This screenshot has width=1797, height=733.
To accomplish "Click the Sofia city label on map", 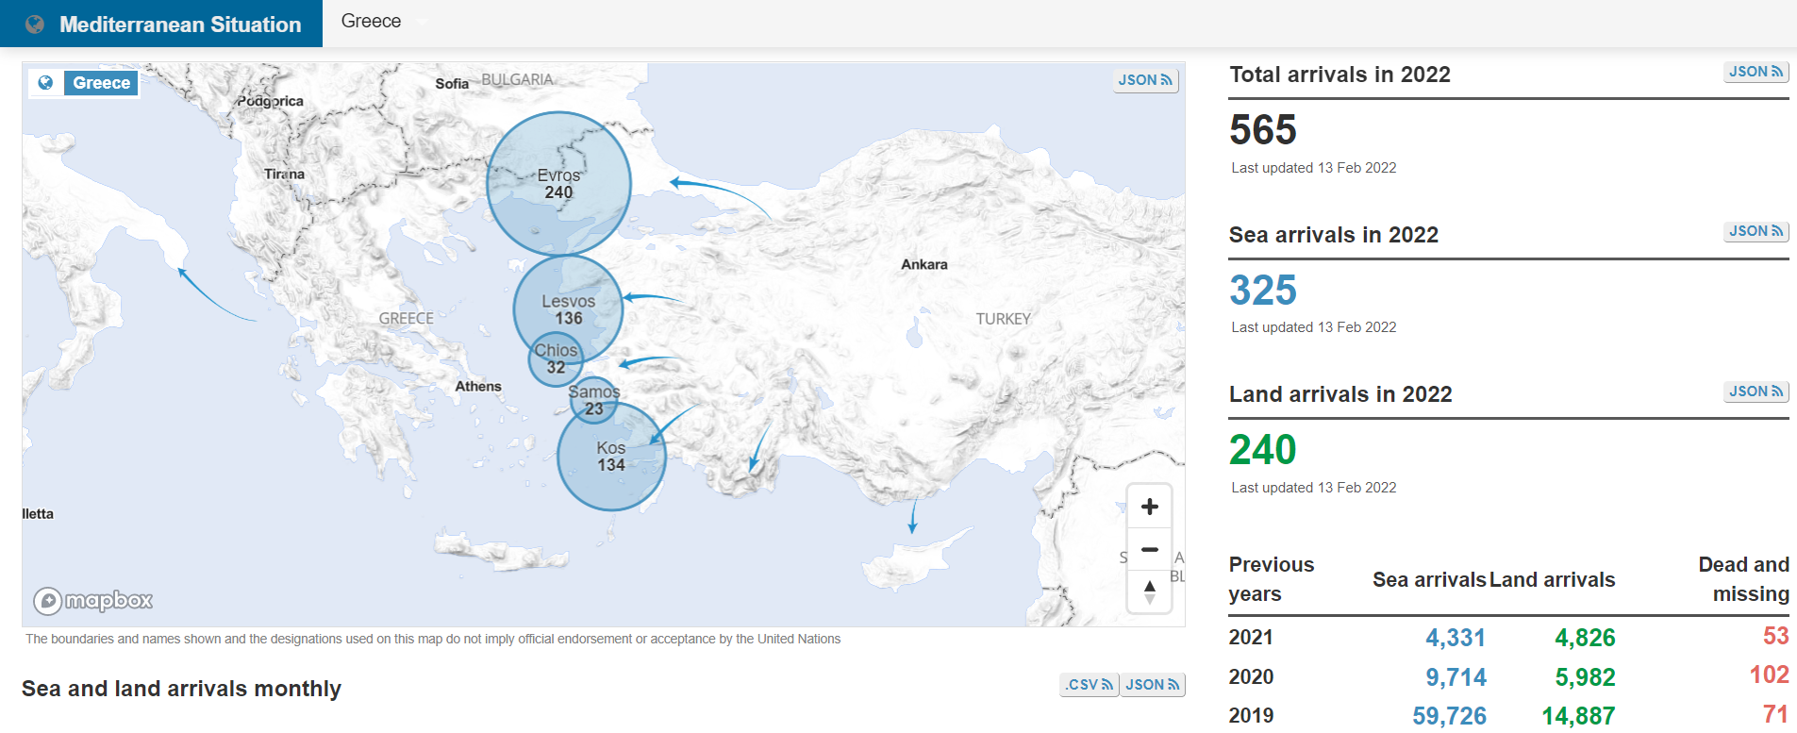I will coord(452,84).
